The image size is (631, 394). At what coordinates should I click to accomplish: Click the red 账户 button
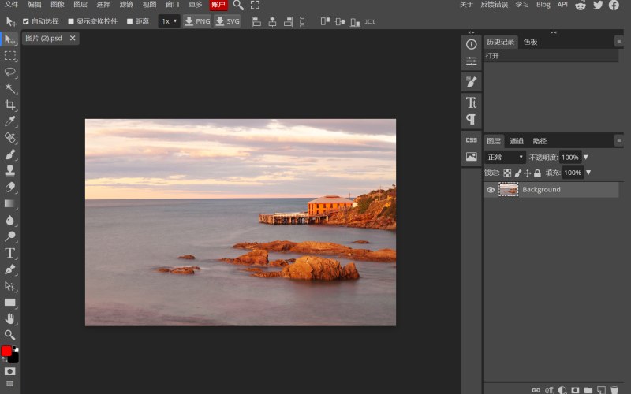pyautogui.click(x=218, y=5)
